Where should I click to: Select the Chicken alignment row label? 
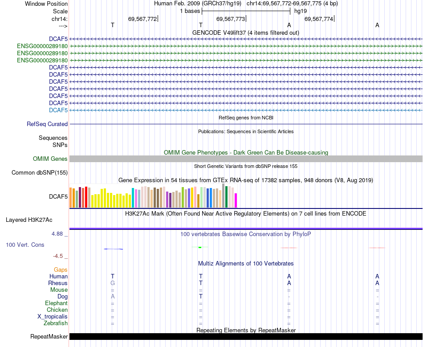click(57, 310)
